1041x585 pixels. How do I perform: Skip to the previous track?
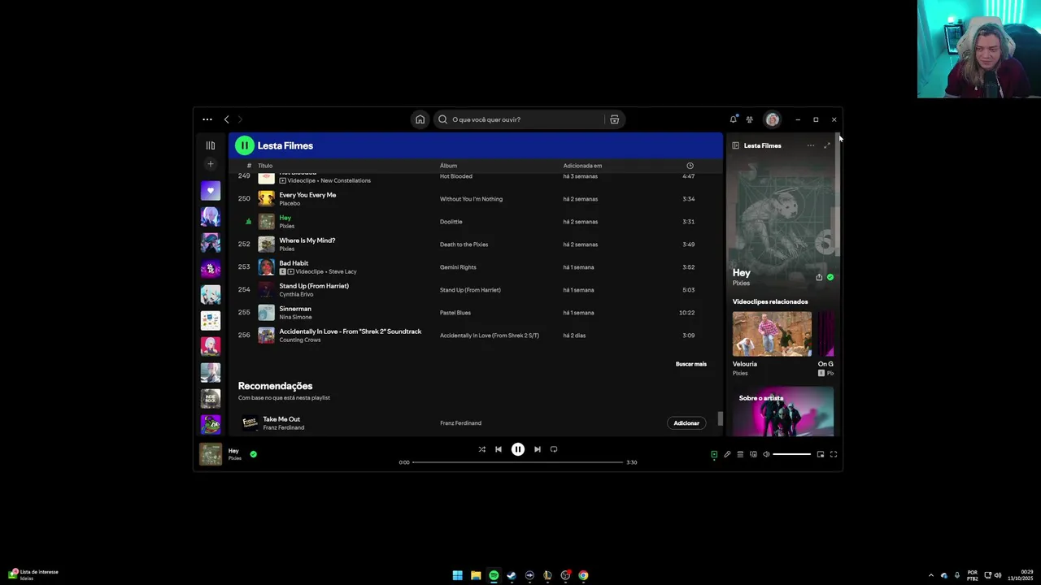[x=499, y=449]
